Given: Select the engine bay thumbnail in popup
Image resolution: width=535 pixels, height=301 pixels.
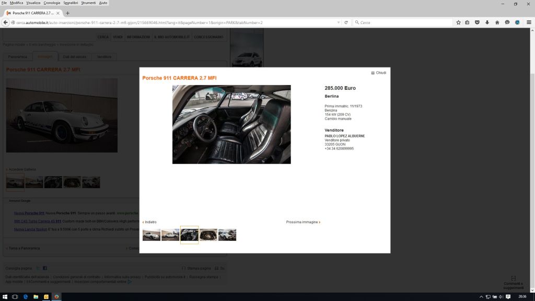Looking at the screenshot, I should pyautogui.click(x=208, y=235).
